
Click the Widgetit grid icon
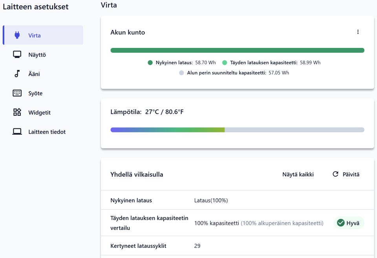point(17,112)
